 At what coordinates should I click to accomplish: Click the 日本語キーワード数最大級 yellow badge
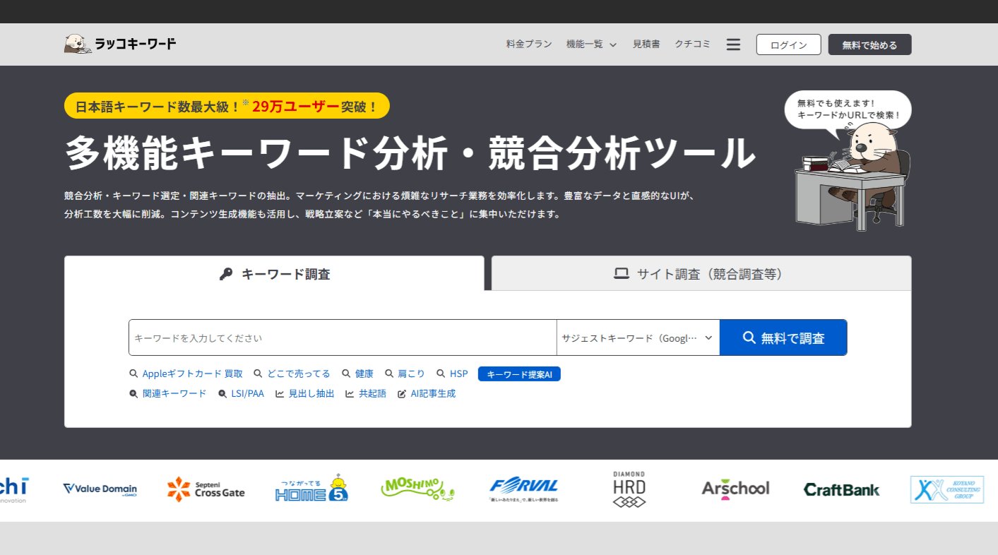227,106
